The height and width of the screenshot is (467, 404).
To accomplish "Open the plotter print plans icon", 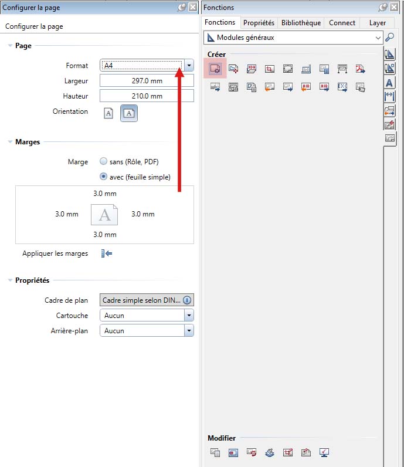I will click(x=342, y=69).
